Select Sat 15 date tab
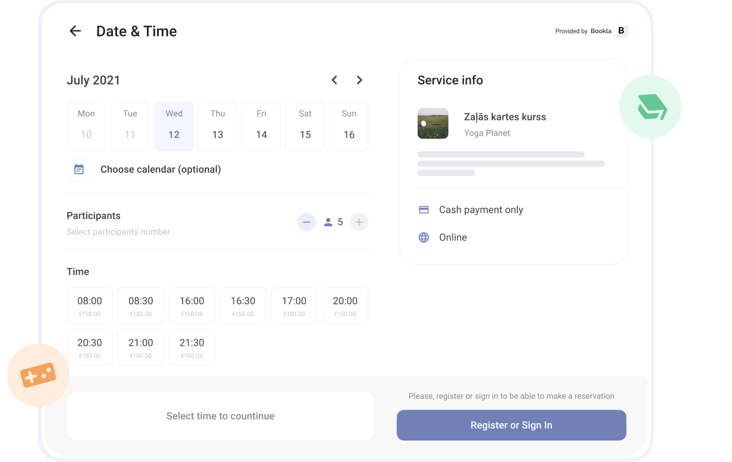 305,126
